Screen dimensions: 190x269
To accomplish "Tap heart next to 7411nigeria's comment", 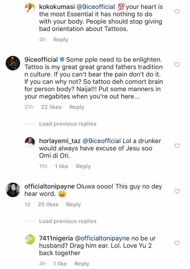I will [177, 243].
